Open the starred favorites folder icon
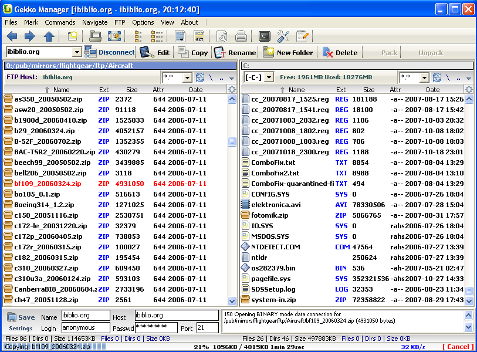477x352 pixels. pyautogui.click(x=72, y=36)
